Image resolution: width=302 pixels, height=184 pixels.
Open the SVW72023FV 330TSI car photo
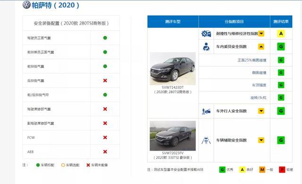[173, 136]
